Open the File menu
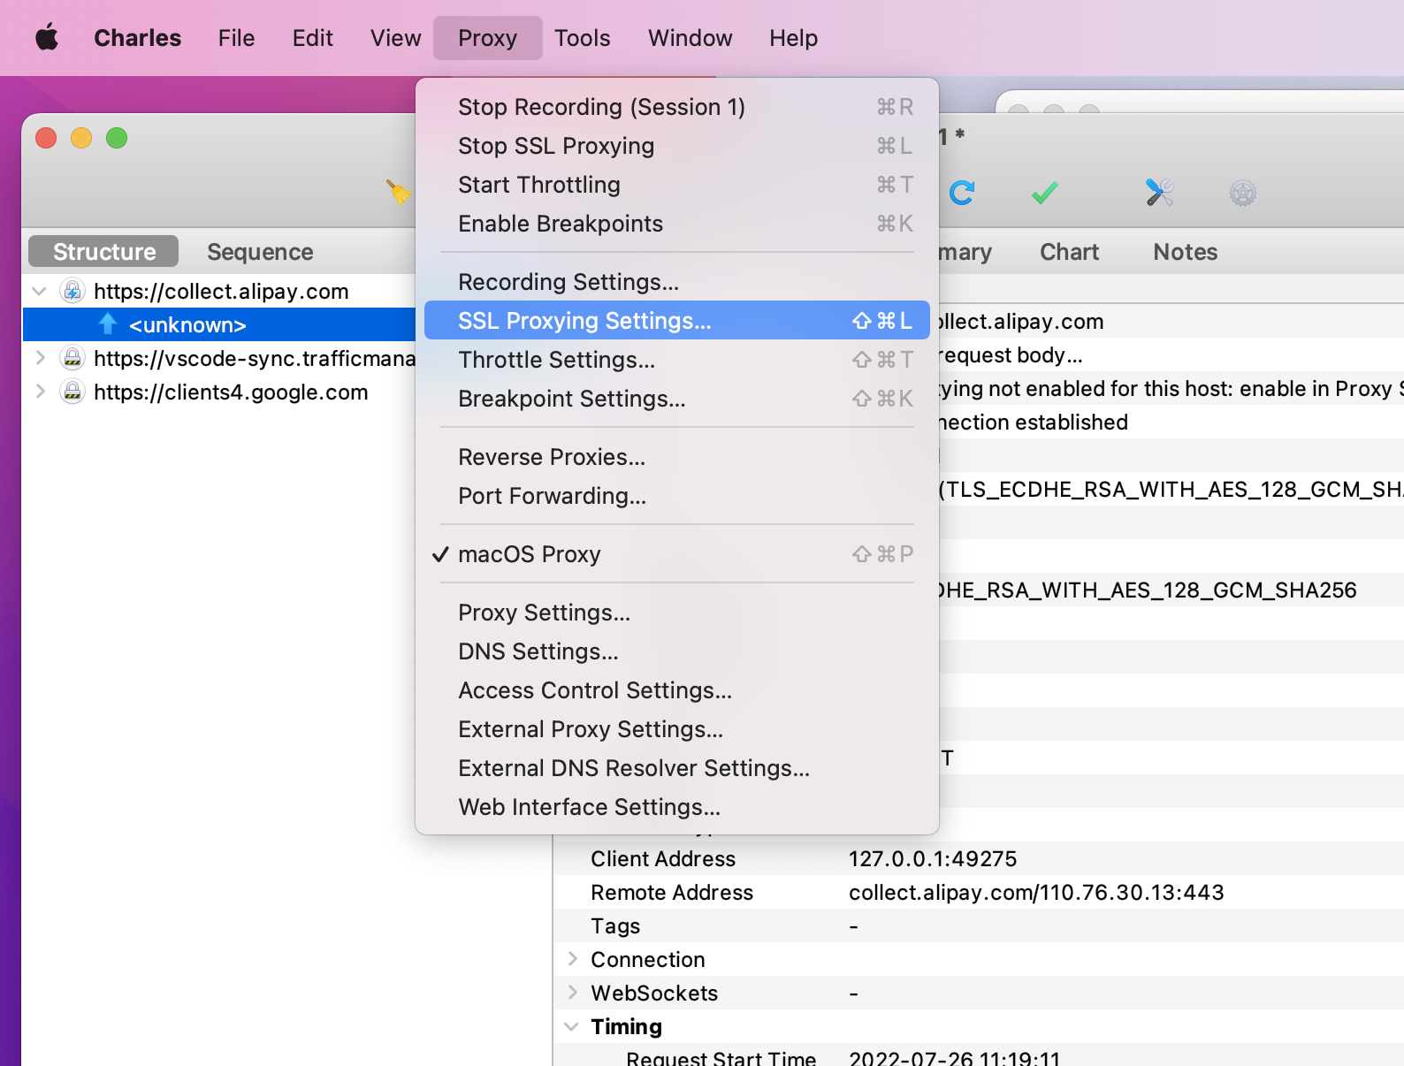 tap(237, 38)
